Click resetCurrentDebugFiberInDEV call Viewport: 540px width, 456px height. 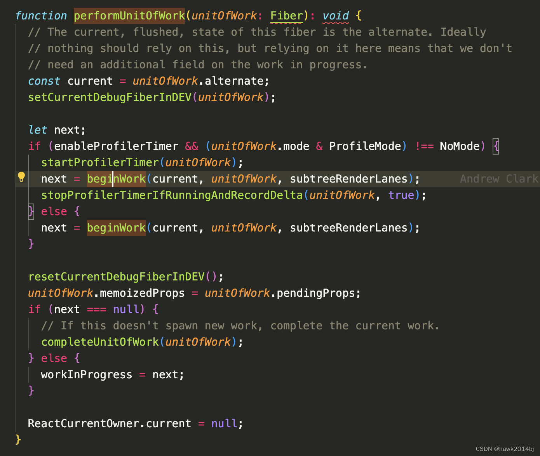click(116, 277)
